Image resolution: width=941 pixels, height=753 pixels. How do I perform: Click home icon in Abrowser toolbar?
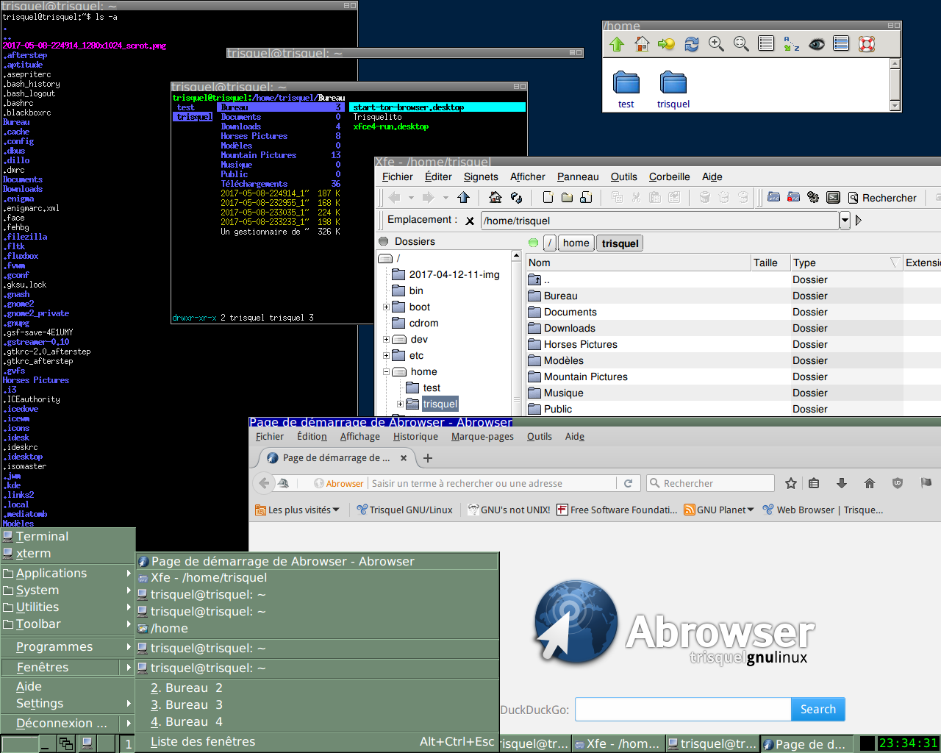870,483
